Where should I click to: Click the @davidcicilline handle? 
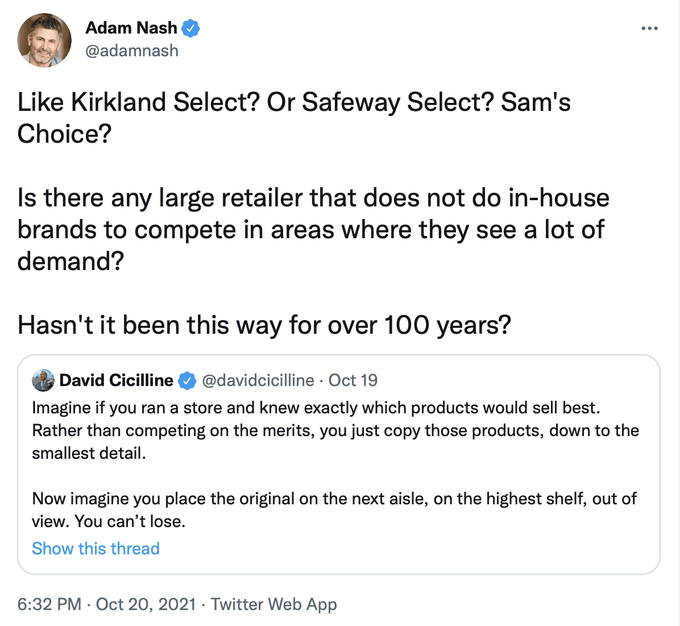click(258, 380)
